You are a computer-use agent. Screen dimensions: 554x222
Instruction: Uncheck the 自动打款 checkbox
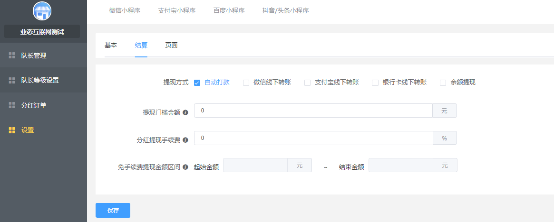coord(197,83)
